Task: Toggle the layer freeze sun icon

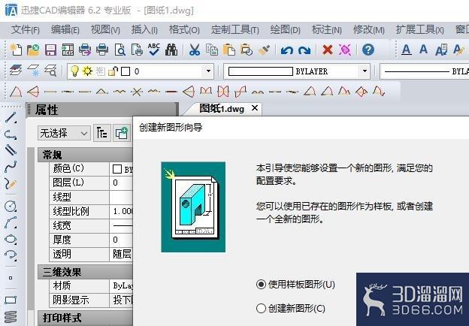Action: coord(87,71)
